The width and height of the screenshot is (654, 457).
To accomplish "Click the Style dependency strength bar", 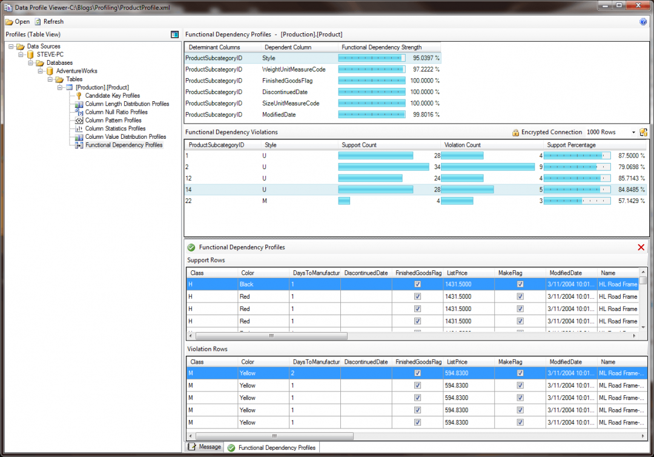I will pos(372,58).
